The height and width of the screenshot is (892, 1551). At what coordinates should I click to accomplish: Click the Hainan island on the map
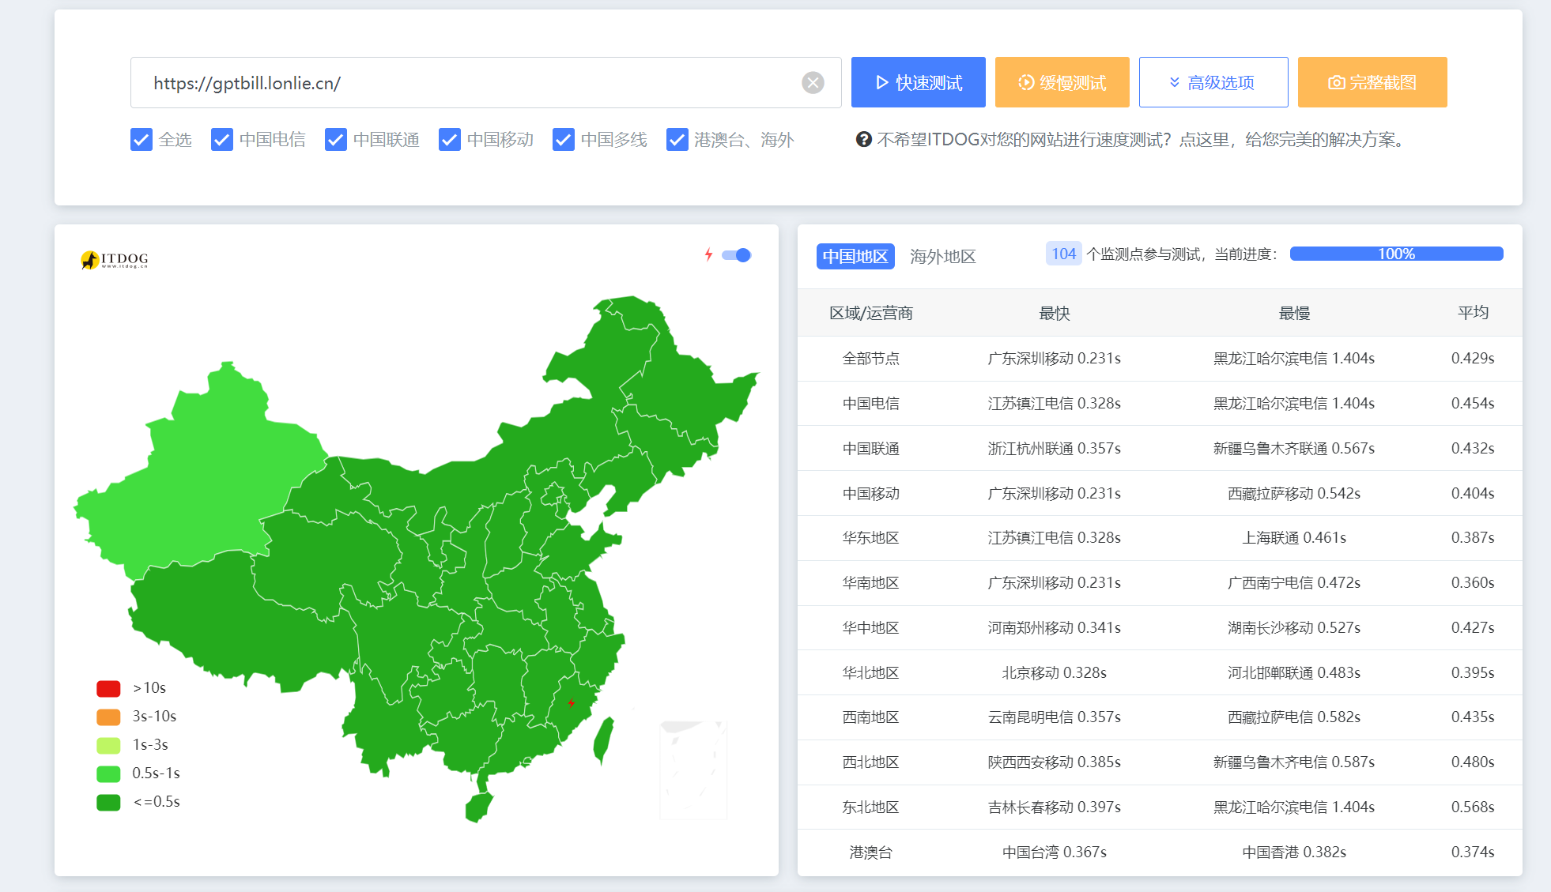pos(478,807)
